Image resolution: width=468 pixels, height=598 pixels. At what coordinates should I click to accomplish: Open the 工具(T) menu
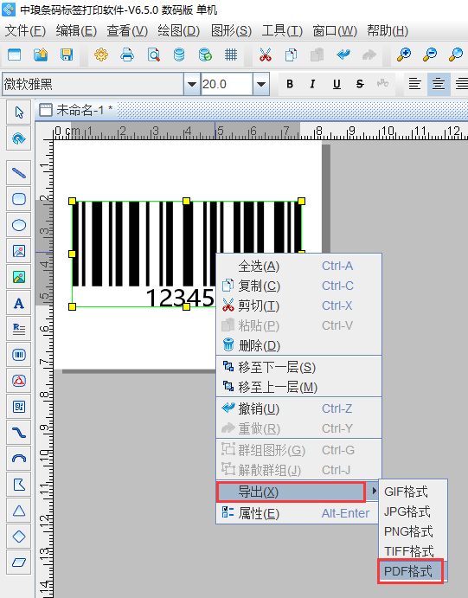coord(282,31)
